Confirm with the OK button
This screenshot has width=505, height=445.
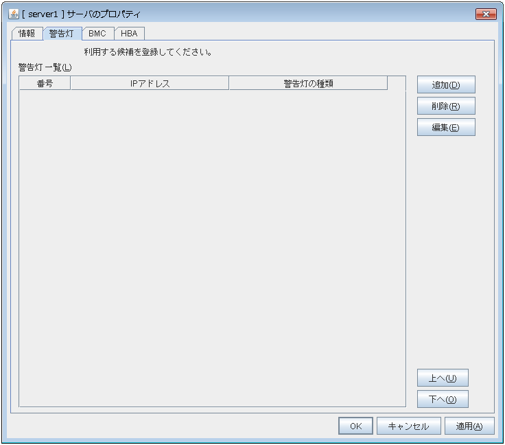(x=355, y=426)
